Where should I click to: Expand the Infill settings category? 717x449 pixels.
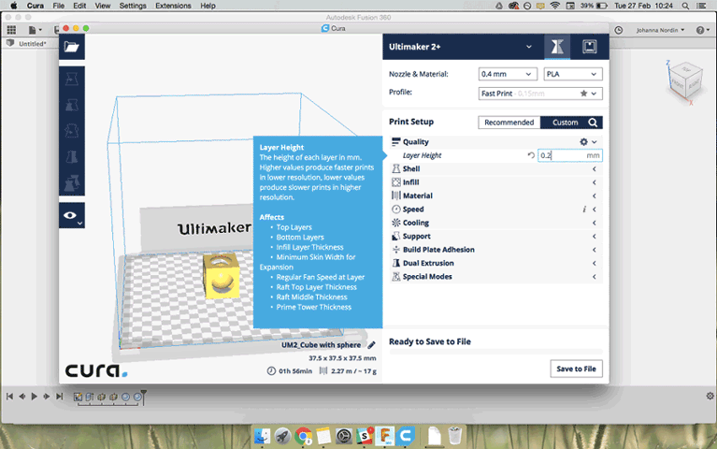click(x=594, y=182)
